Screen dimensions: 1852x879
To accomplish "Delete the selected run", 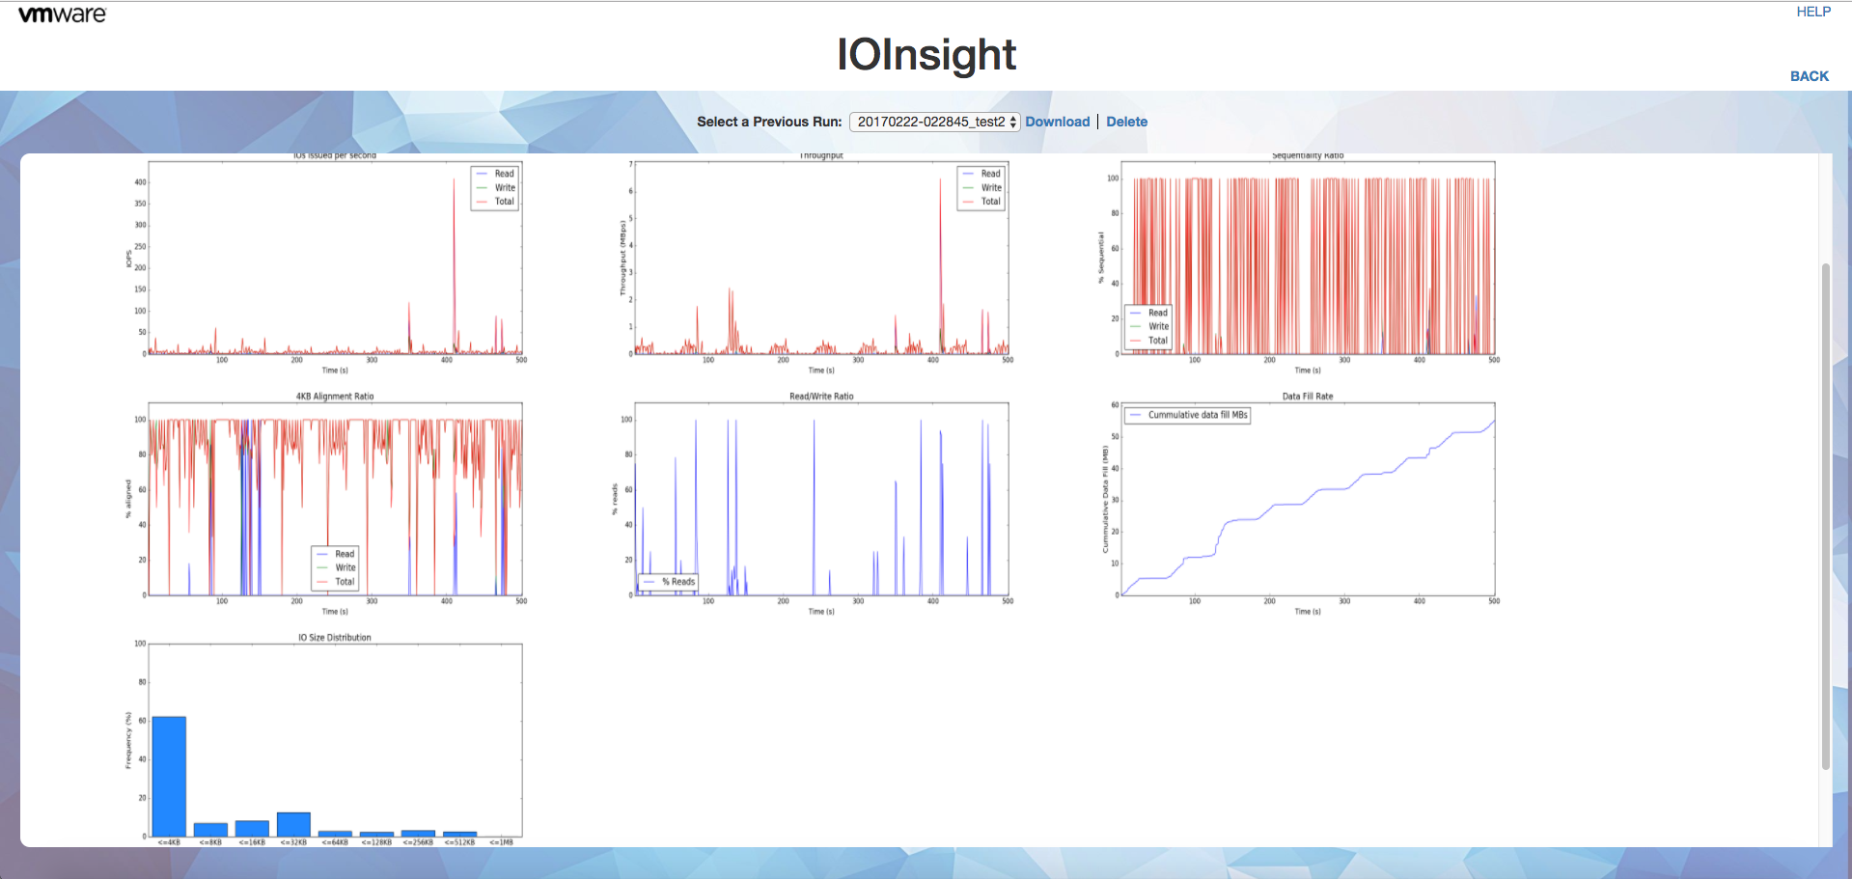I will pos(1126,122).
